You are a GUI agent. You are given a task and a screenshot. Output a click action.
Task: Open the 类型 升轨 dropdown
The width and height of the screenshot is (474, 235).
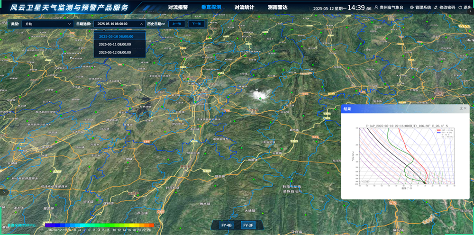pyautogui.click(x=46, y=24)
